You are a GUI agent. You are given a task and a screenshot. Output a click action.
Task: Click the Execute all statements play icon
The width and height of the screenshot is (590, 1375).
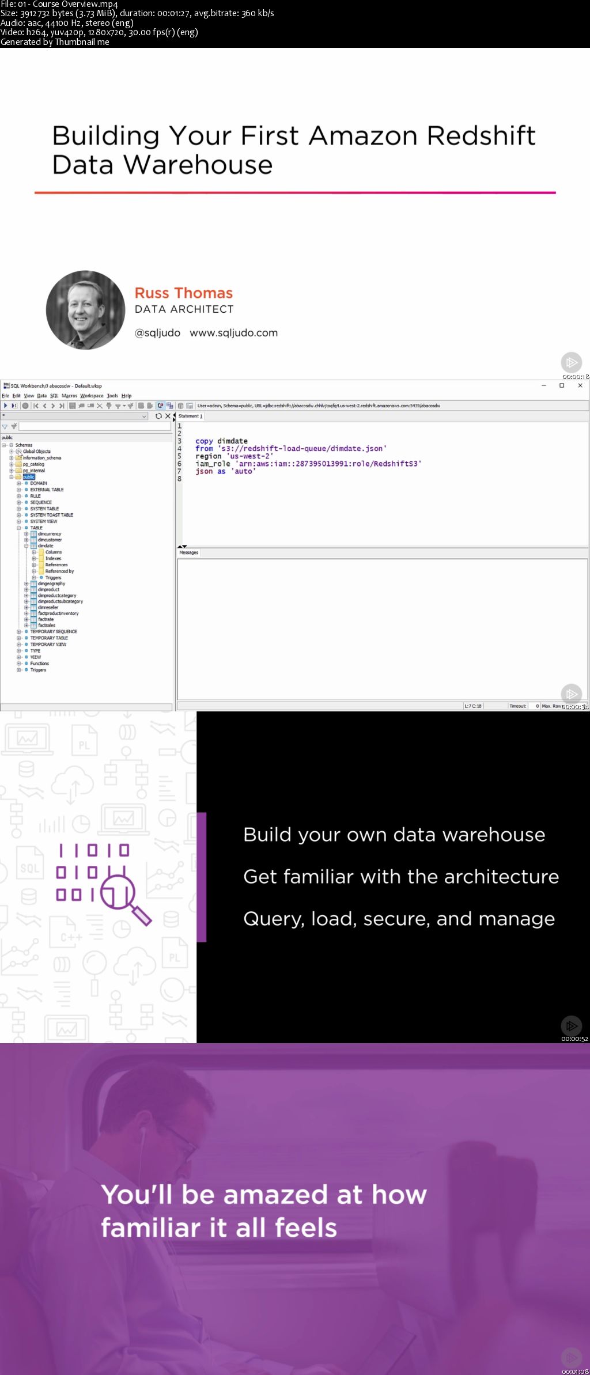[6, 406]
